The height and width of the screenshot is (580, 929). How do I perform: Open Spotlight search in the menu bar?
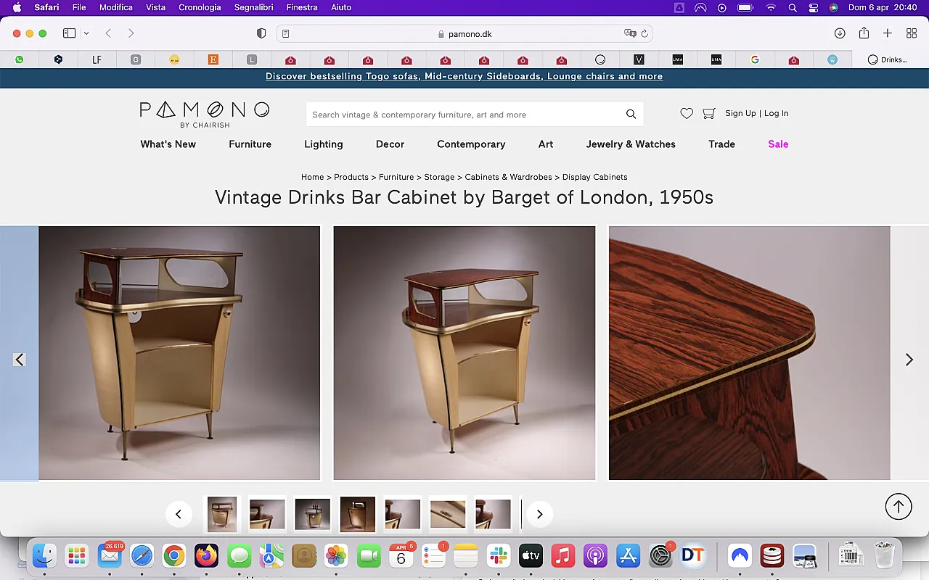click(x=793, y=7)
